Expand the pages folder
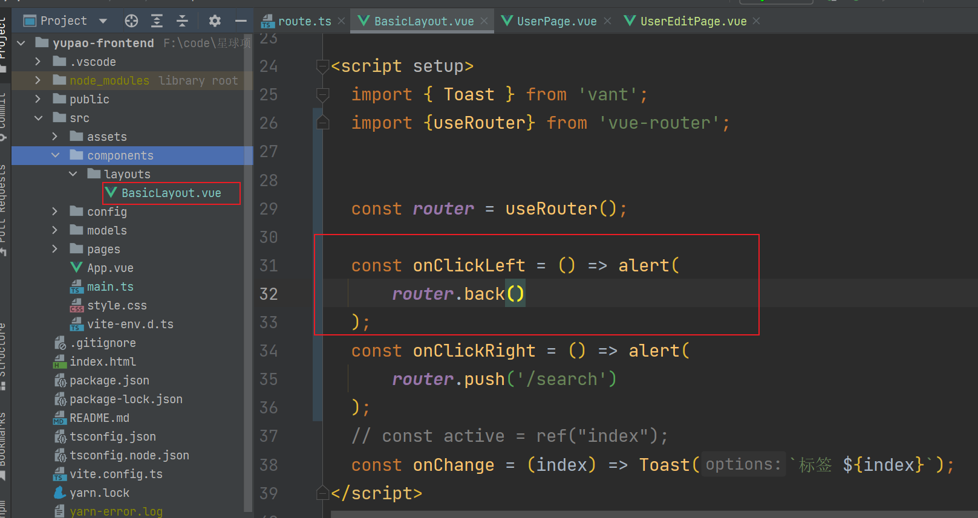 tap(55, 249)
